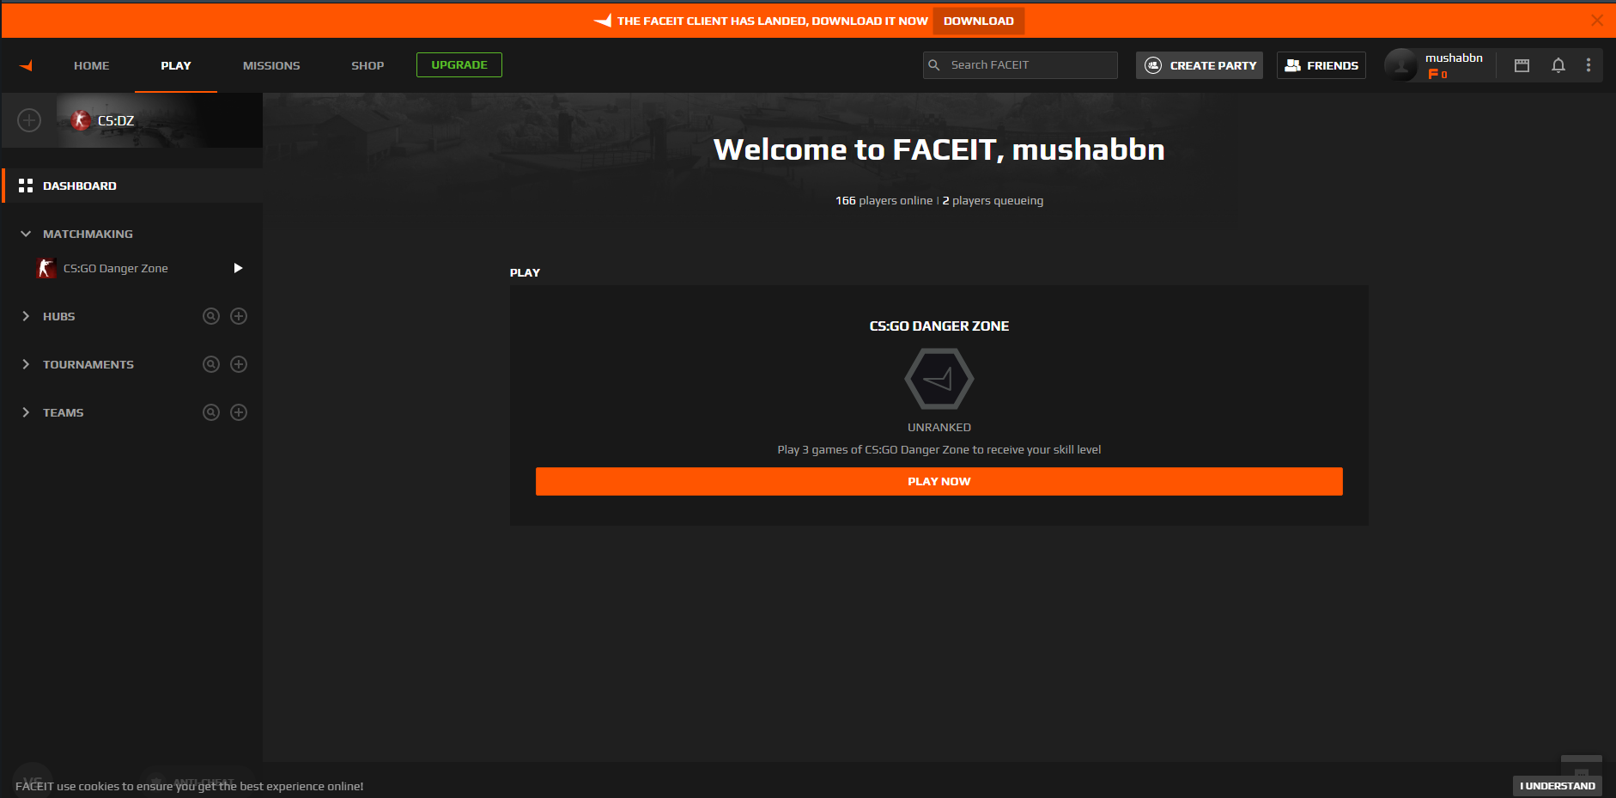Screen dimensions: 1616x798
Task: Click DOWNLOAD in the orange banner
Action: point(979,21)
